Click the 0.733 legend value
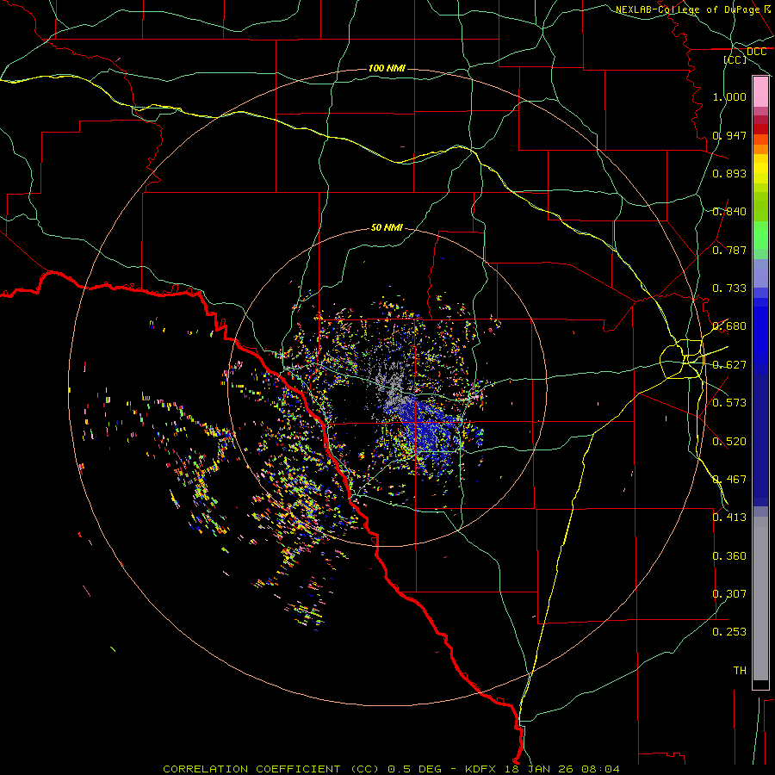 (729, 288)
